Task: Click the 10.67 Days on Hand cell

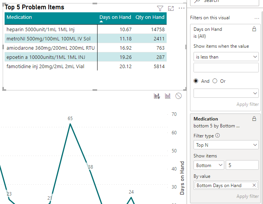Action: click(126, 29)
